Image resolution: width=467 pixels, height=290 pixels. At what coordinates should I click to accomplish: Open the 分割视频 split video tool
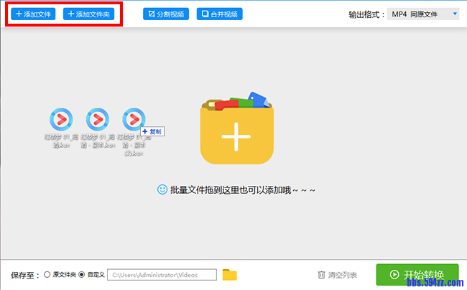166,14
